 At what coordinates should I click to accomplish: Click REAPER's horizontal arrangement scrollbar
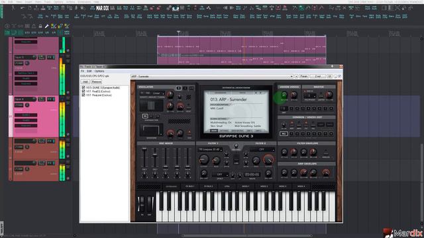tap(247, 235)
